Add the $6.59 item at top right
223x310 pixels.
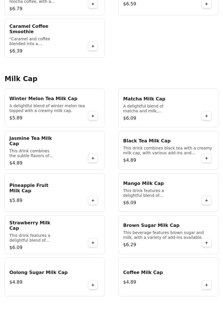206,4
